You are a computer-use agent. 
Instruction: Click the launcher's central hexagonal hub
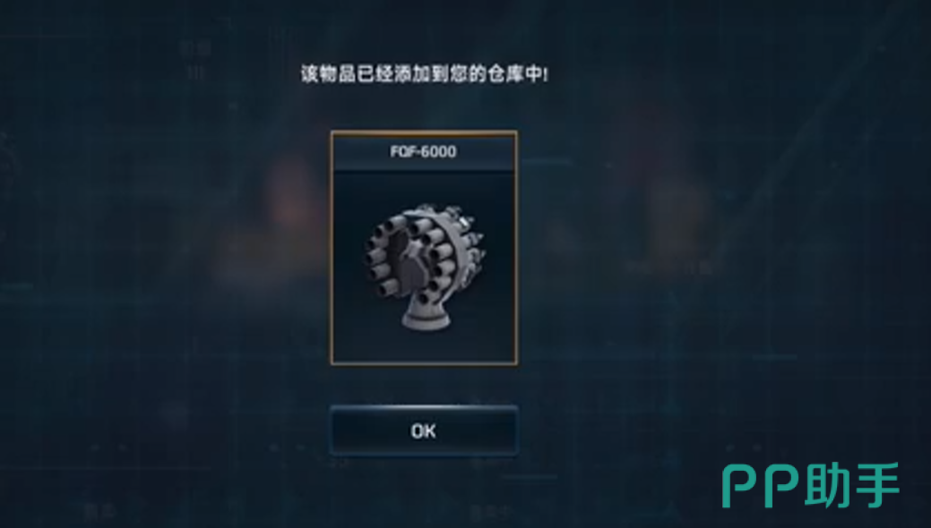pyautogui.click(x=411, y=260)
